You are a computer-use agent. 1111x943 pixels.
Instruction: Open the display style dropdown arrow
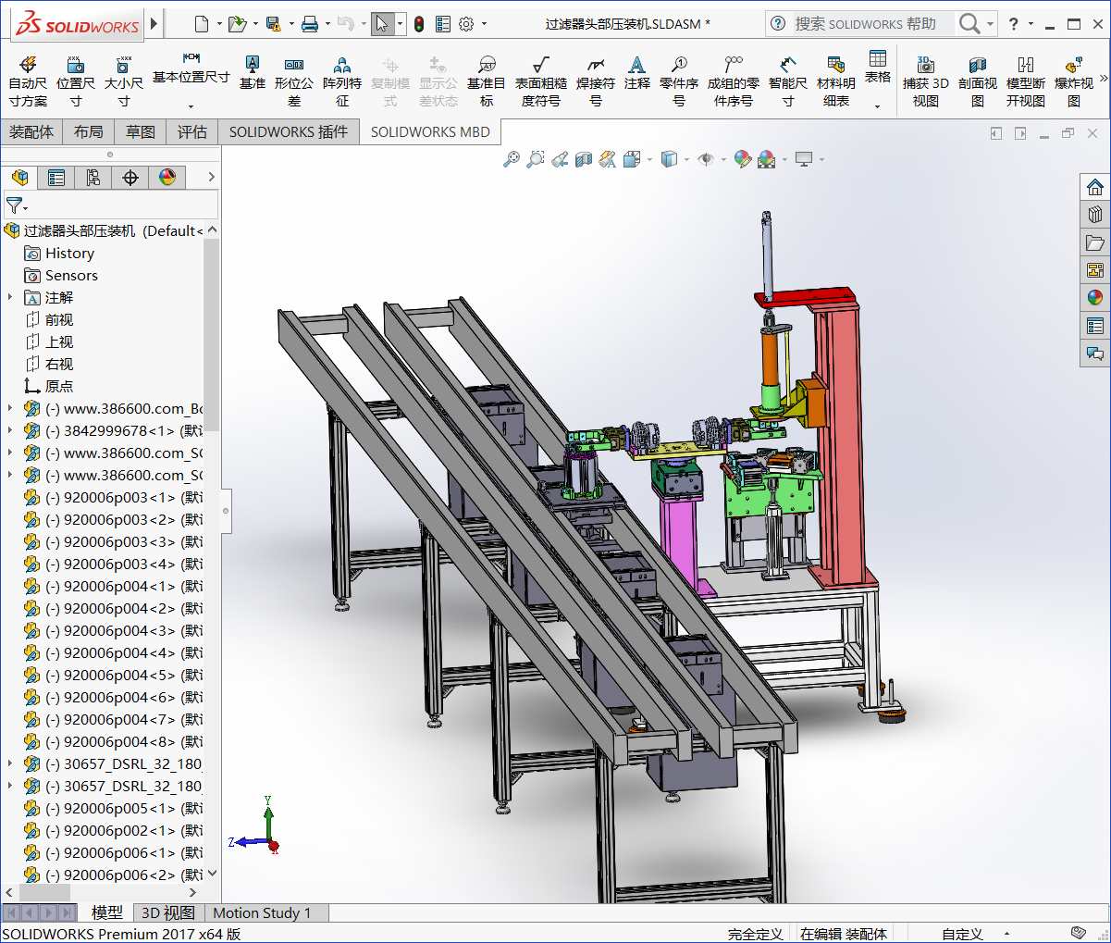[686, 159]
